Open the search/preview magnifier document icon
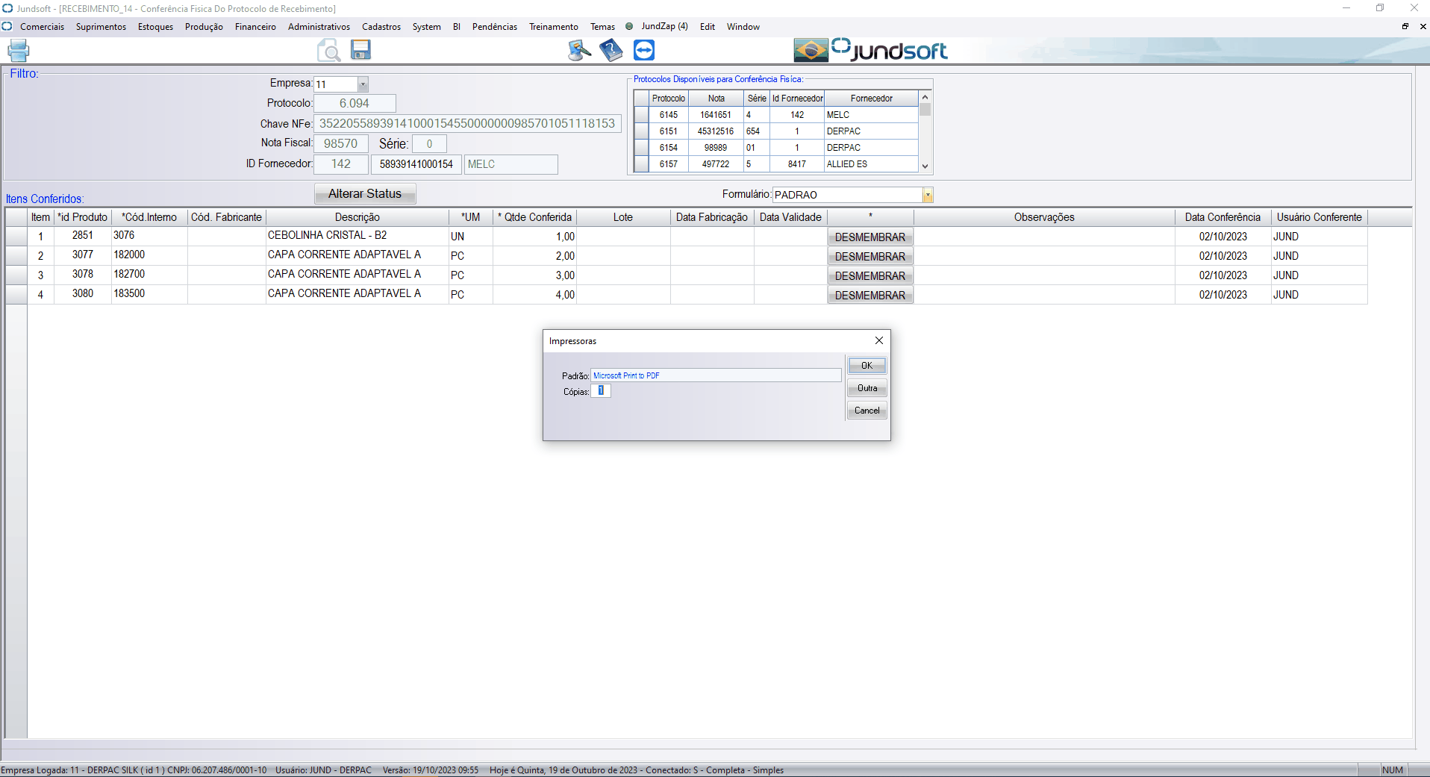 point(328,50)
